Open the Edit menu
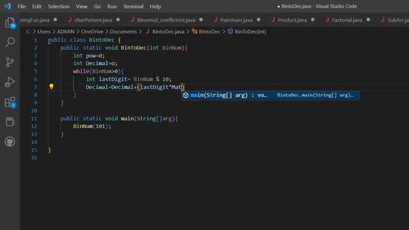The height and width of the screenshot is (230, 409). pyautogui.click(x=36, y=6)
